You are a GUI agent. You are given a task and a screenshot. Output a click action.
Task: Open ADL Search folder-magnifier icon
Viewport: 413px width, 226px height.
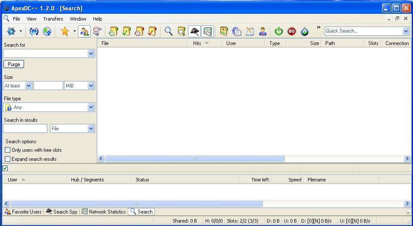(182, 31)
